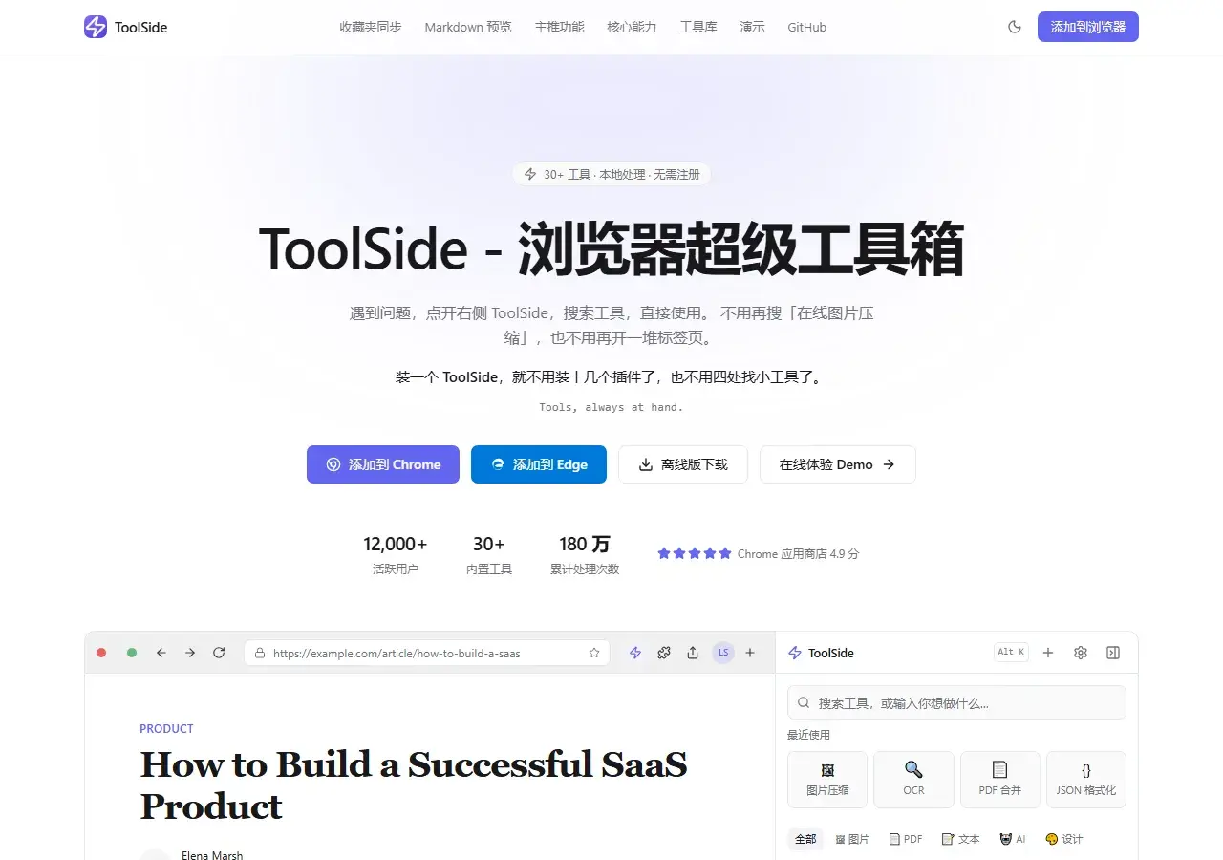Click the 添加到 Chrome button
1223x860 pixels.
(x=383, y=464)
